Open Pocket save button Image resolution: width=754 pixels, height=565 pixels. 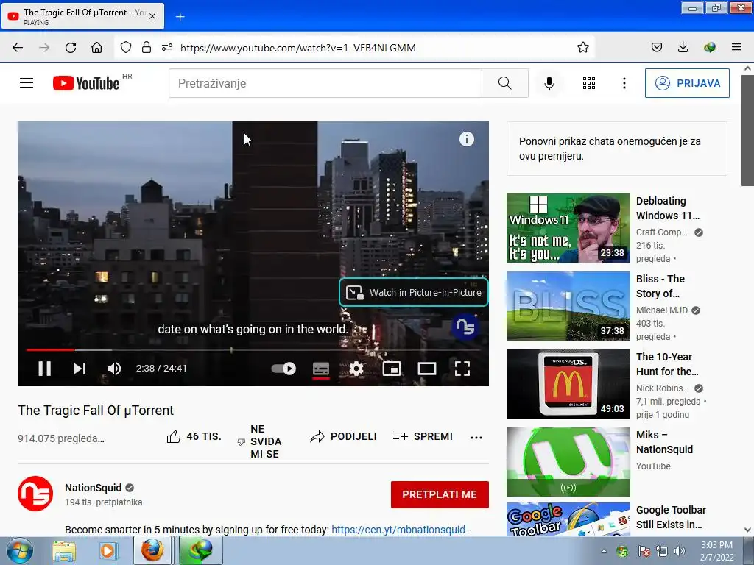656,47
